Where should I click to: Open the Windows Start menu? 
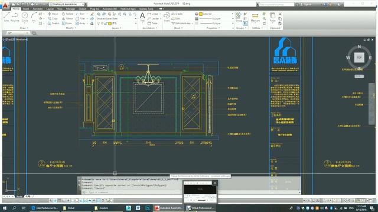[5, 208]
